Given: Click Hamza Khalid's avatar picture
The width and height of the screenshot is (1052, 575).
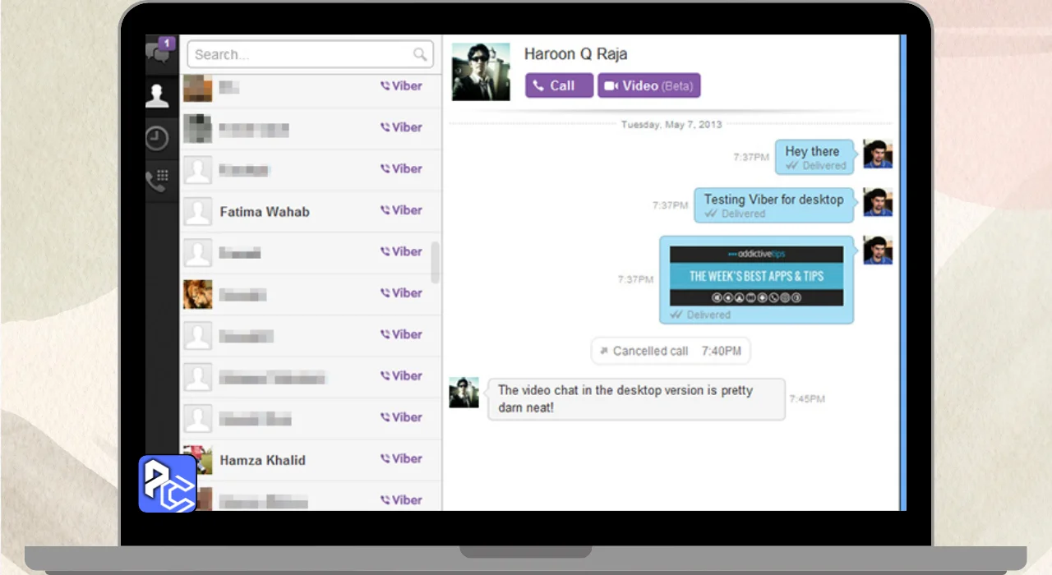Looking at the screenshot, I should tap(197, 460).
